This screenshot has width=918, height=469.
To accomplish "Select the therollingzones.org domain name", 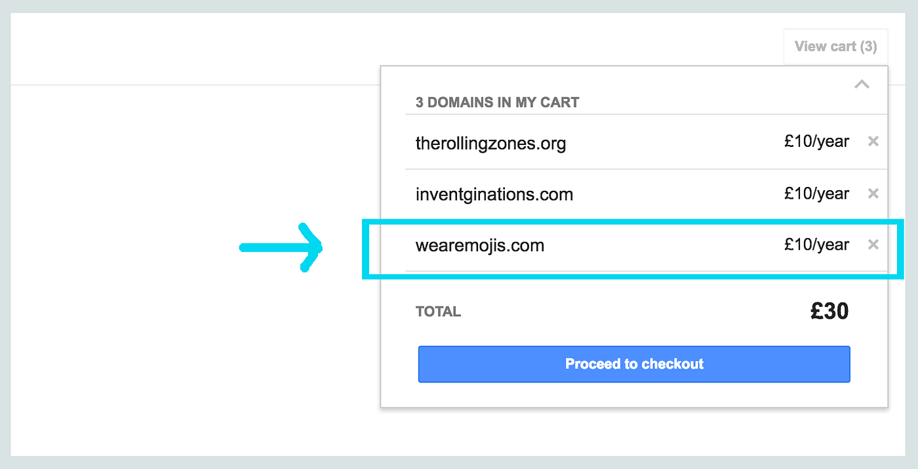I will coord(490,143).
